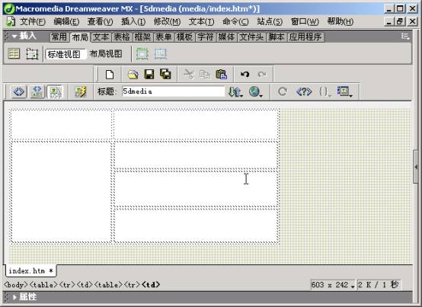Open the 修改(M) menu
The width and height of the screenshot is (422, 307).
[x=167, y=21]
